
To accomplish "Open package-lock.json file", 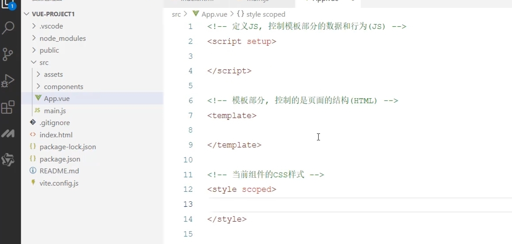I will 68,147.
